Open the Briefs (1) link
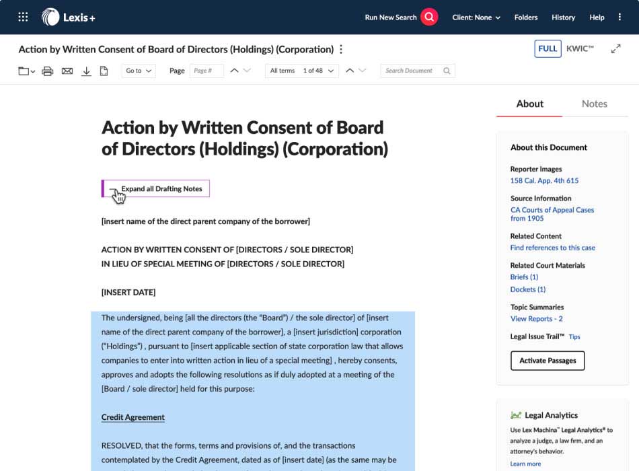639x471 pixels. pyautogui.click(x=524, y=277)
